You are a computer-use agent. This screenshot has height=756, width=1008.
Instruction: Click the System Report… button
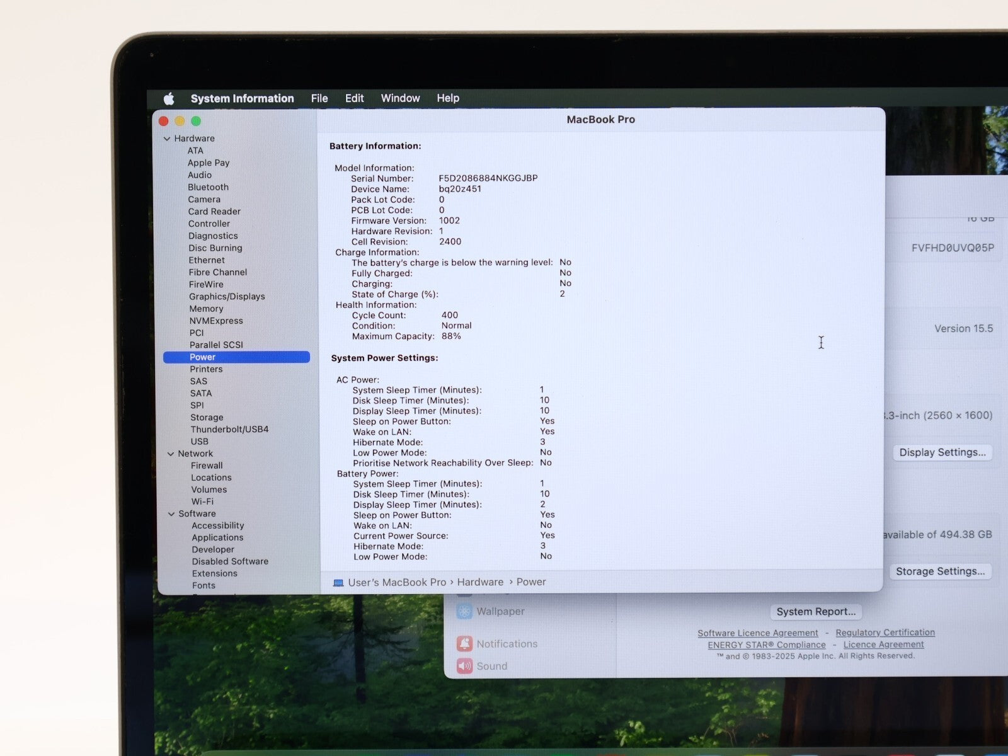tap(816, 612)
